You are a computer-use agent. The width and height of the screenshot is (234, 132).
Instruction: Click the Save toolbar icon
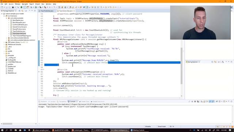tap(7, 7)
